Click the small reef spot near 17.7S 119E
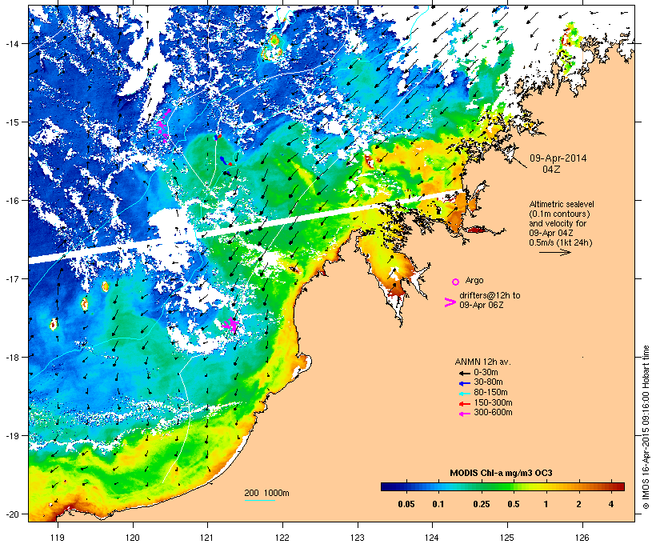The width and height of the screenshot is (656, 544). click(53, 324)
